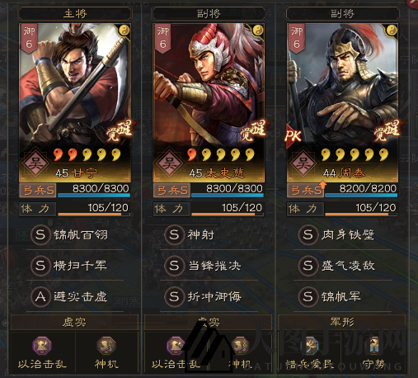Open 太史慈's 神射 skill
Image resolution: width=418 pixels, height=378 pixels.
pos(190,235)
